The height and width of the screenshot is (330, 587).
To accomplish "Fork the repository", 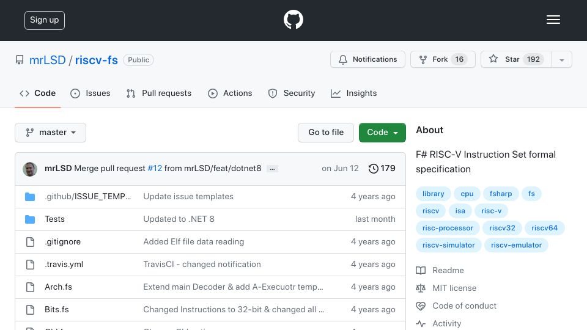I will [x=443, y=59].
